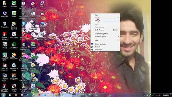Select the SolidWorks Explorer 2011 shortcut
Viewport: 172px width, 97px height.
24,57
